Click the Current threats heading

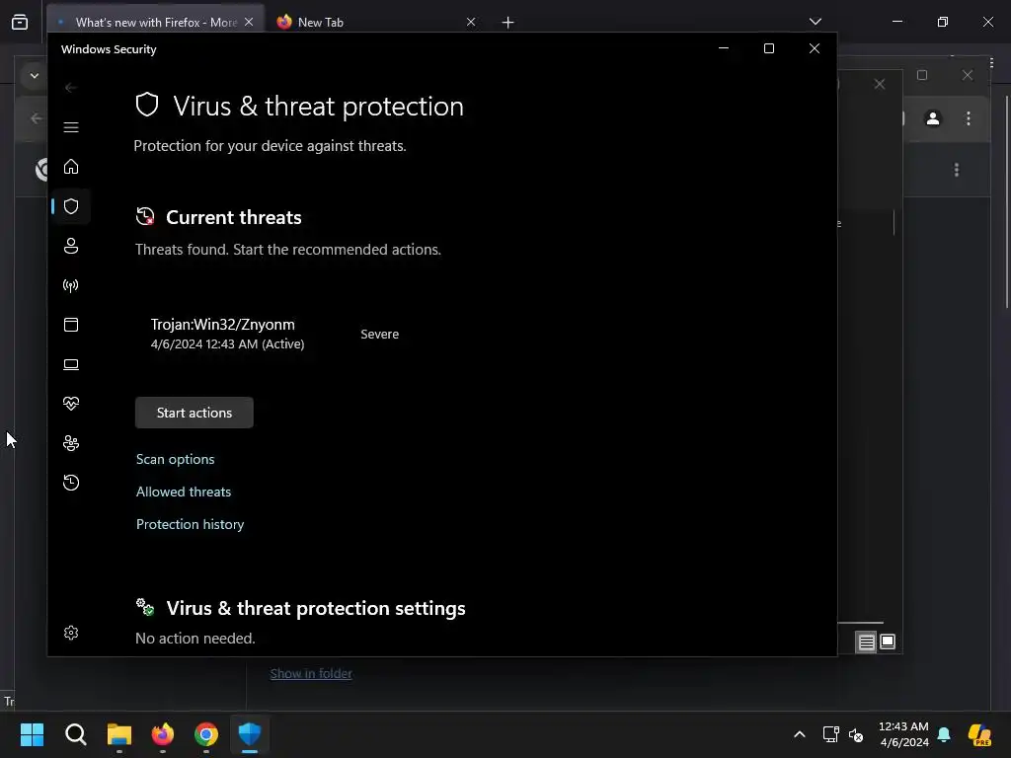(x=234, y=217)
